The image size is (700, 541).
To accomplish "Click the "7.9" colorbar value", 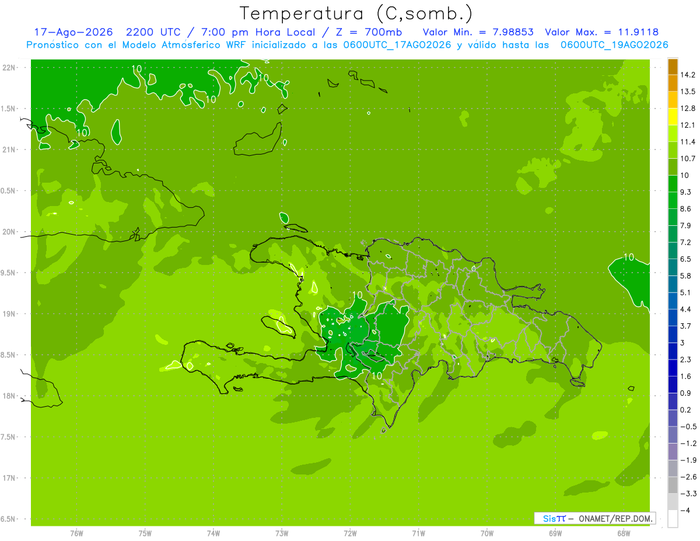I will click(685, 226).
